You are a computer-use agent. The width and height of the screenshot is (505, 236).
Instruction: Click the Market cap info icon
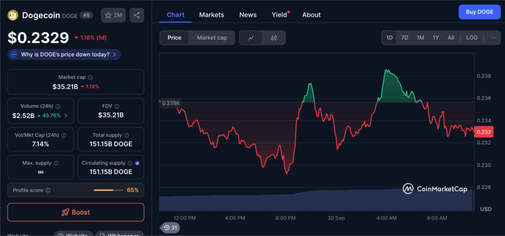point(90,77)
